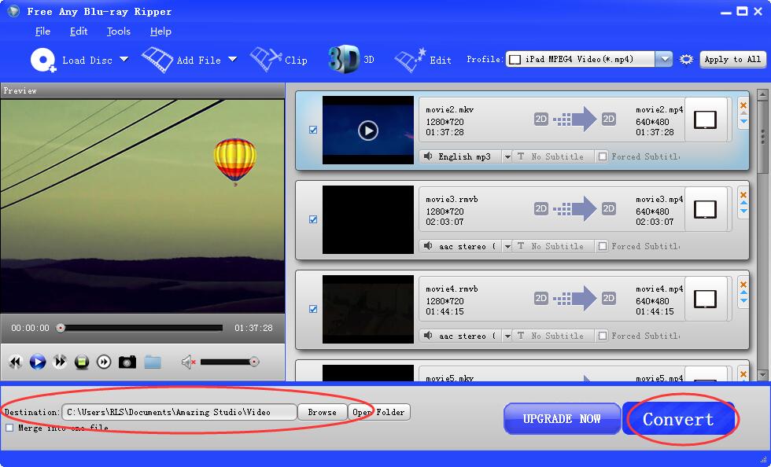The height and width of the screenshot is (467, 771).
Task: Stop the preview playback
Action: pos(82,362)
